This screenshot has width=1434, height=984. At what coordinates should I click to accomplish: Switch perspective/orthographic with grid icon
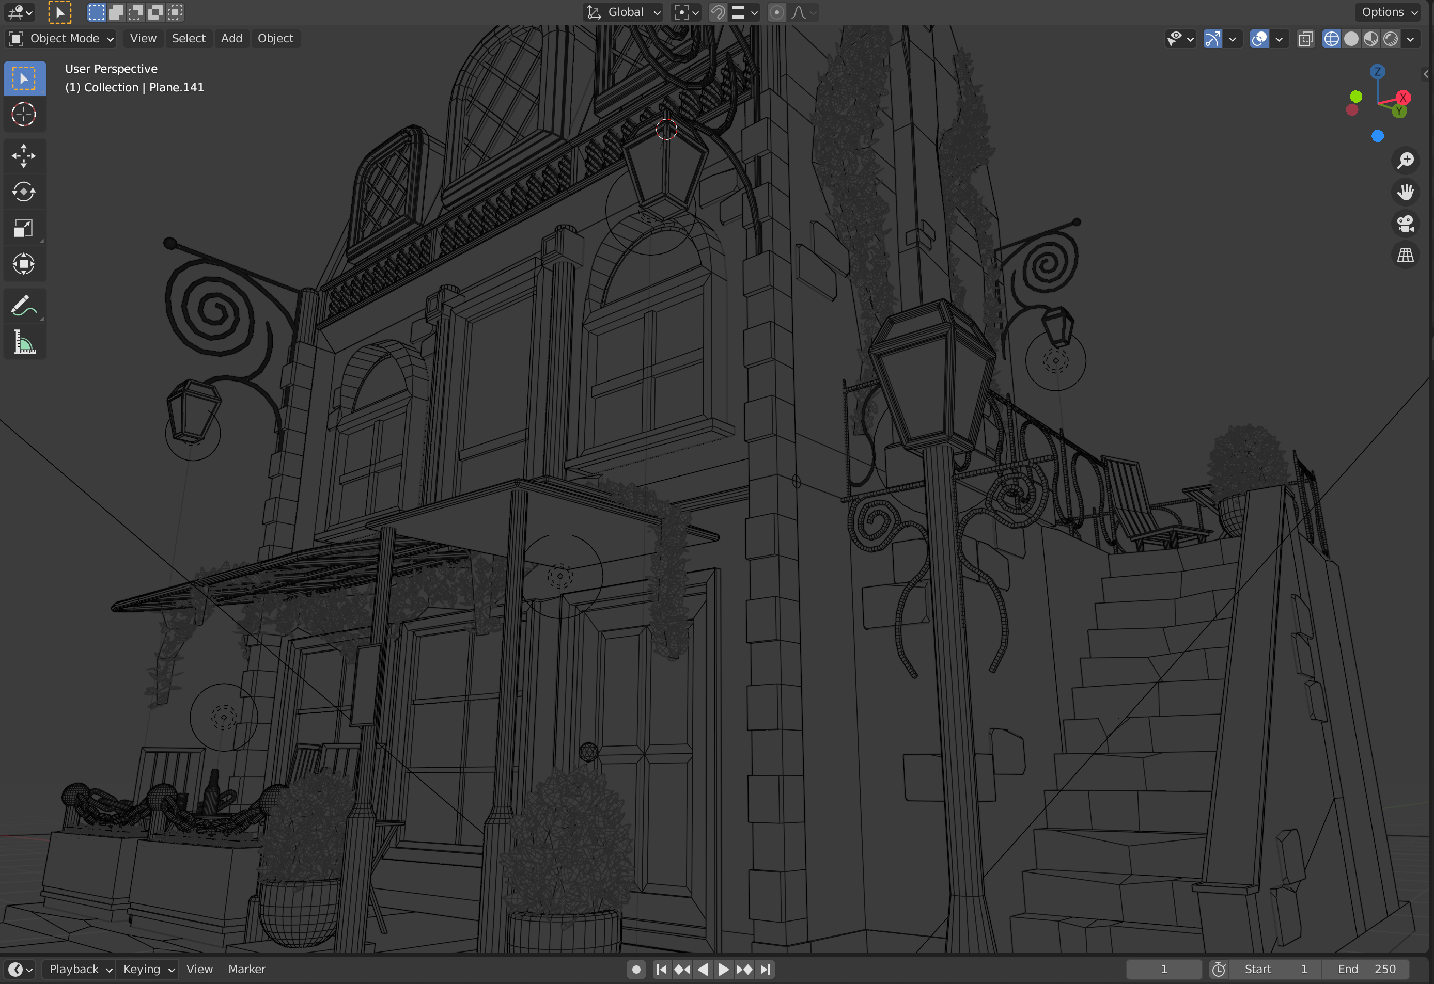pos(1405,255)
